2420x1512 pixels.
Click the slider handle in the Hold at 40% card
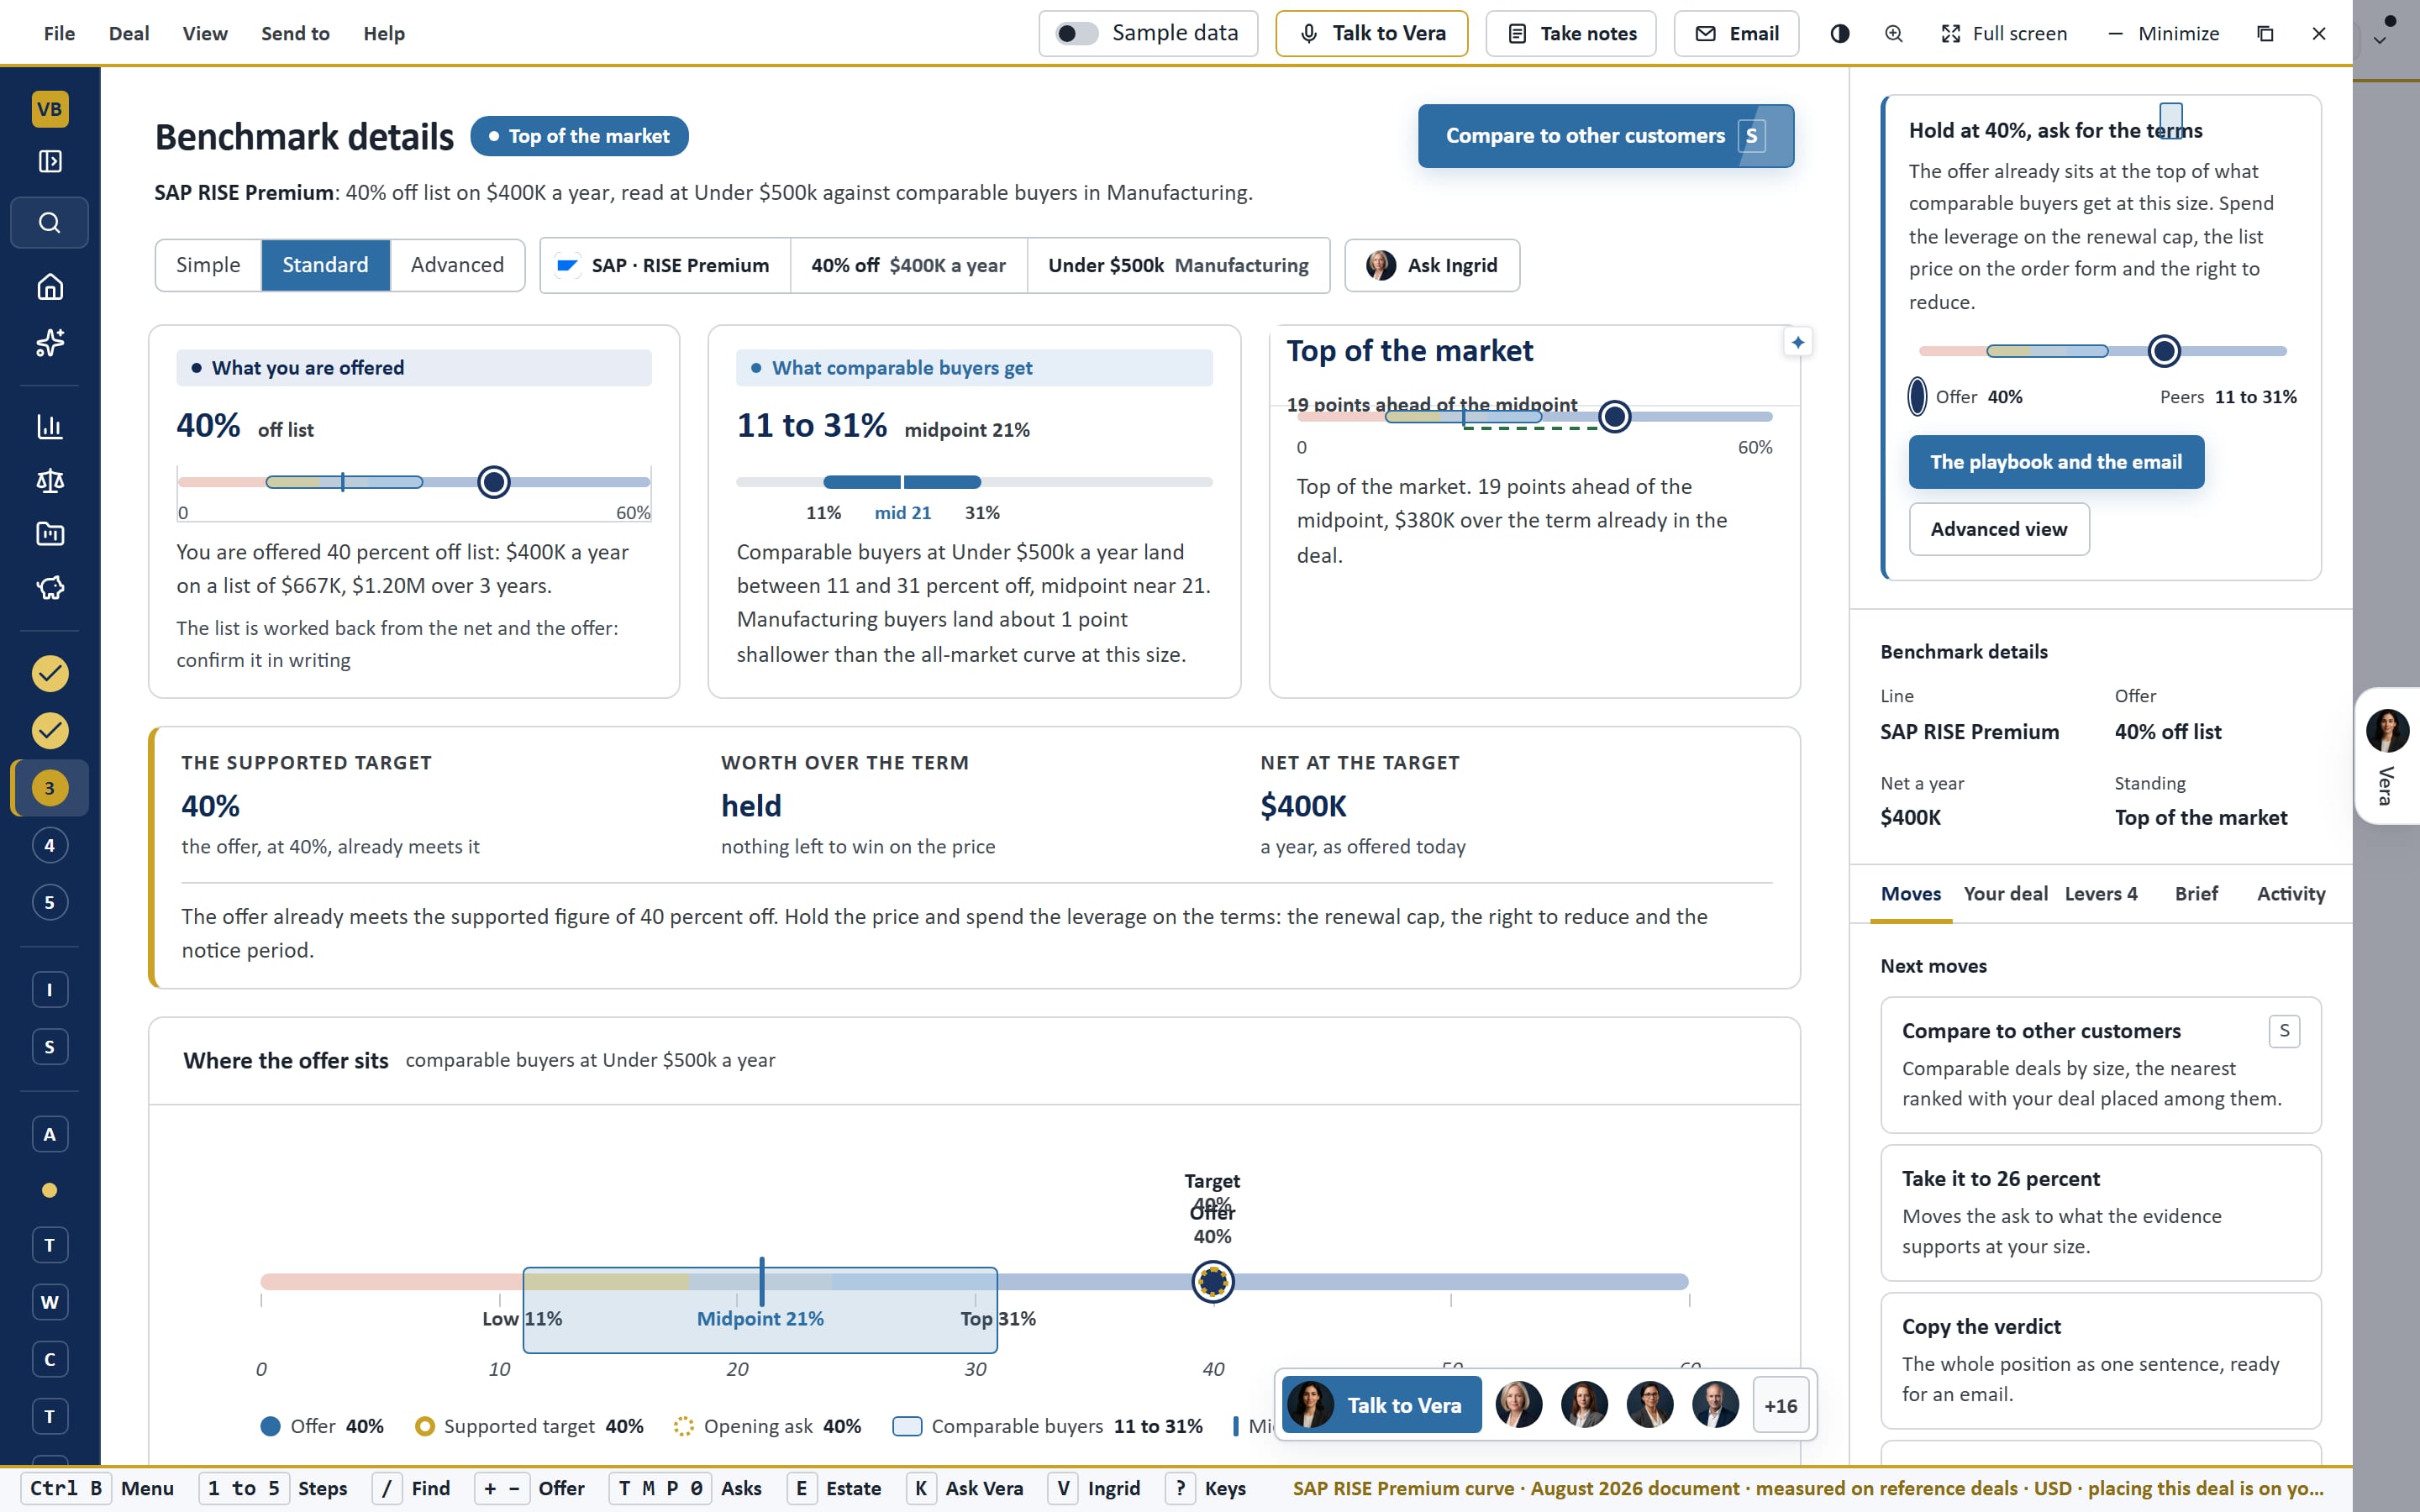[2164, 351]
